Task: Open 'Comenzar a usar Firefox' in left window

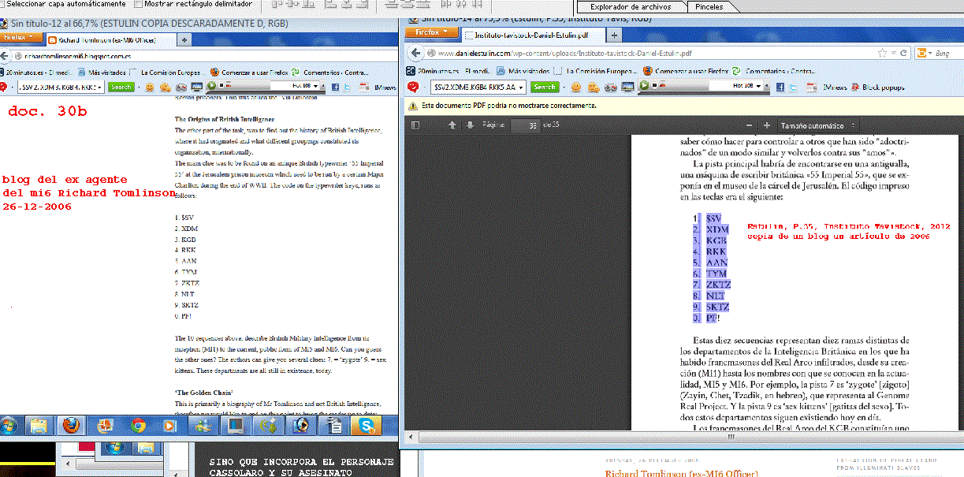Action: click(x=248, y=72)
